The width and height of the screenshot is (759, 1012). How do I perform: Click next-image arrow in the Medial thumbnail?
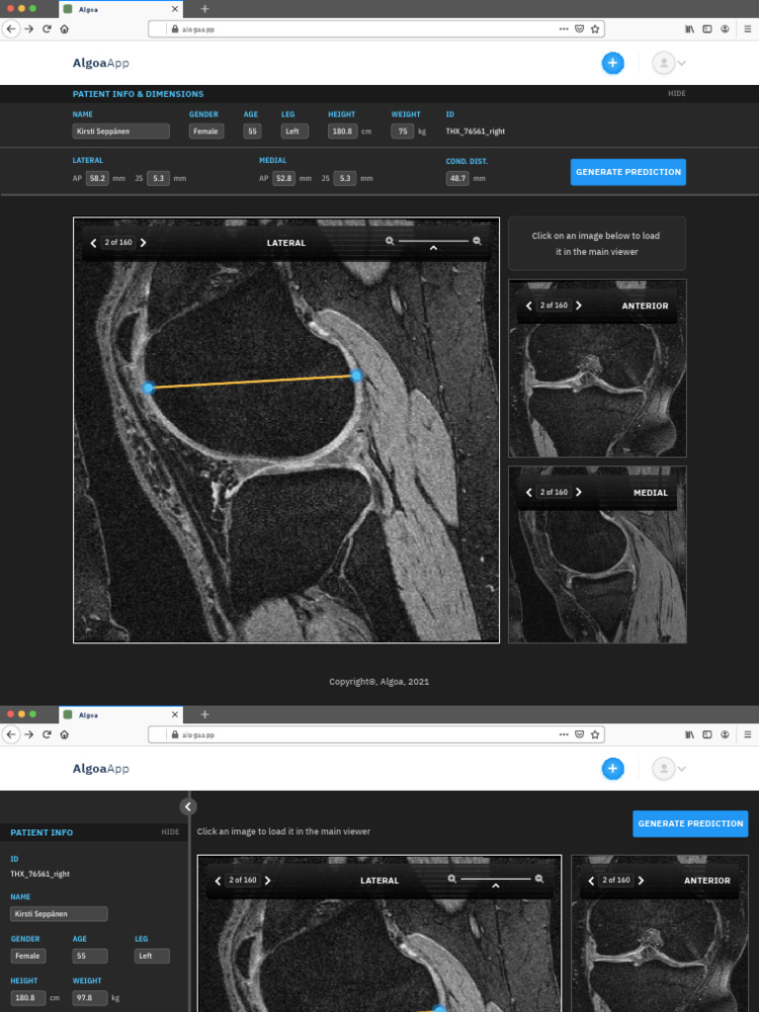point(578,492)
